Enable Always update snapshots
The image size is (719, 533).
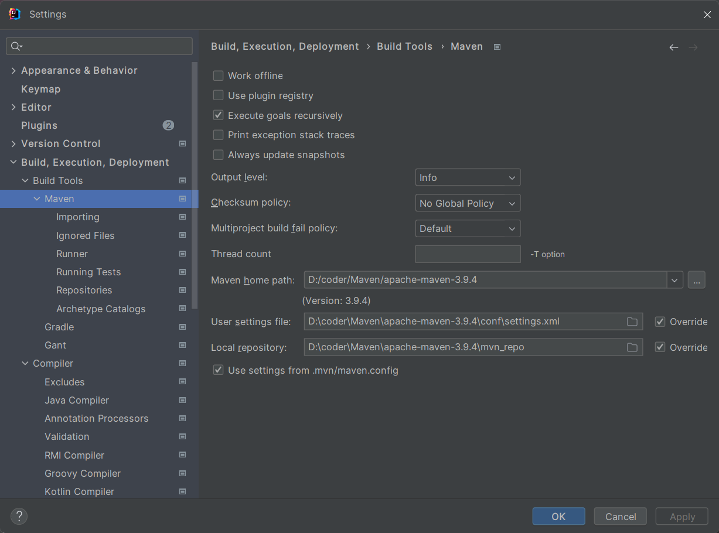tap(218, 155)
